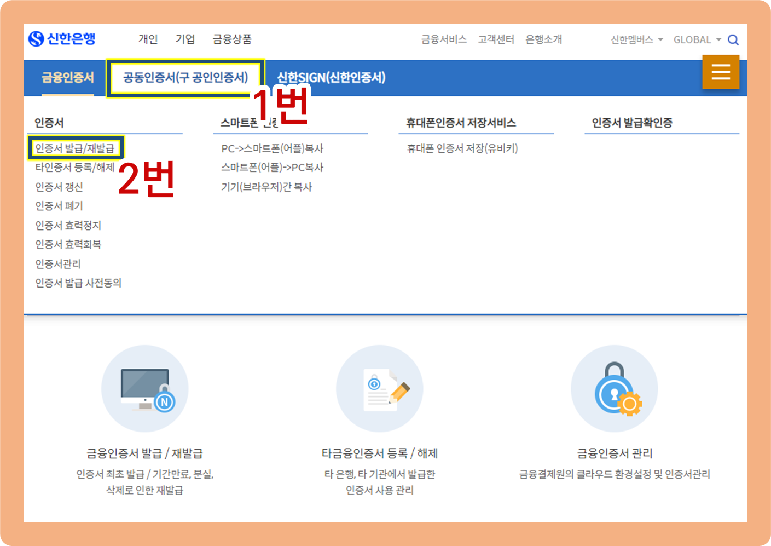
Task: Expand the GLOBAL language dropdown
Action: click(697, 40)
